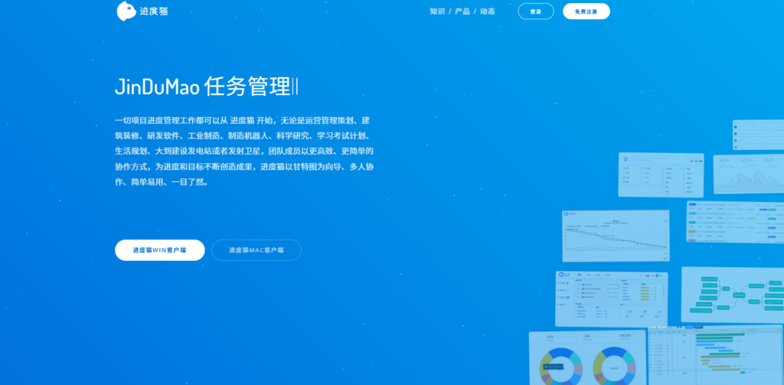Select the burndown line chart preview
Viewport: 784px width, 385px height.
(615, 237)
